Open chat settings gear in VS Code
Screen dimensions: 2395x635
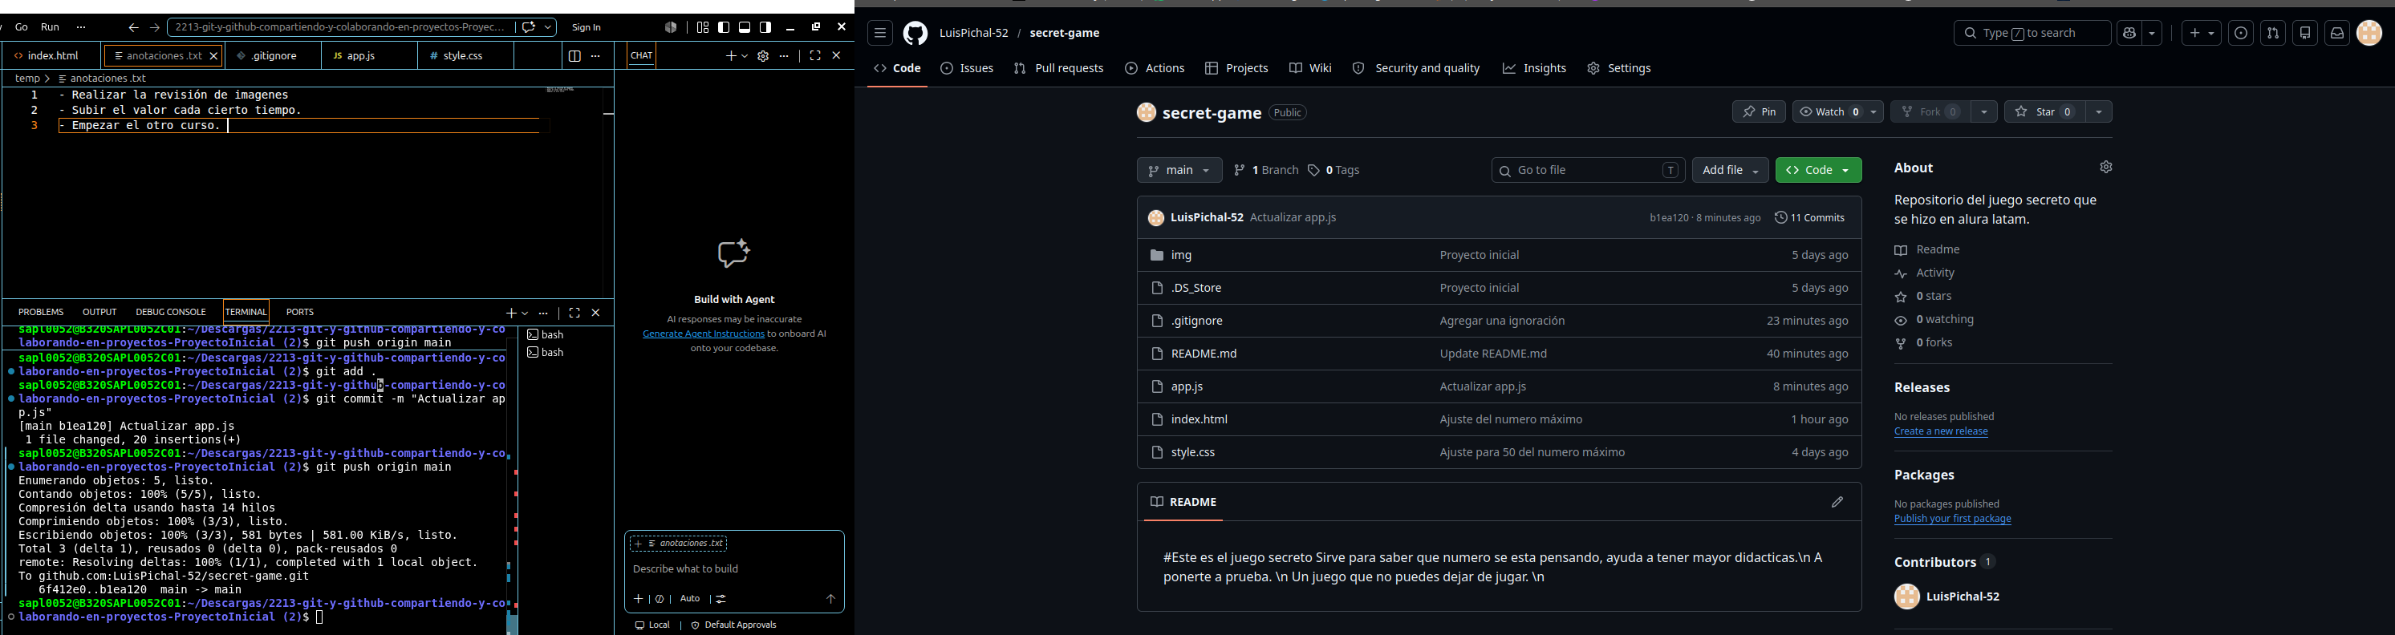tap(763, 57)
